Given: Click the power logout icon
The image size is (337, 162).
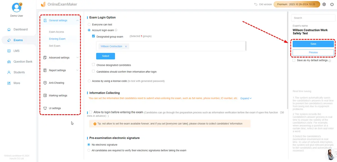Looking at the screenshot, I should 332,4.
